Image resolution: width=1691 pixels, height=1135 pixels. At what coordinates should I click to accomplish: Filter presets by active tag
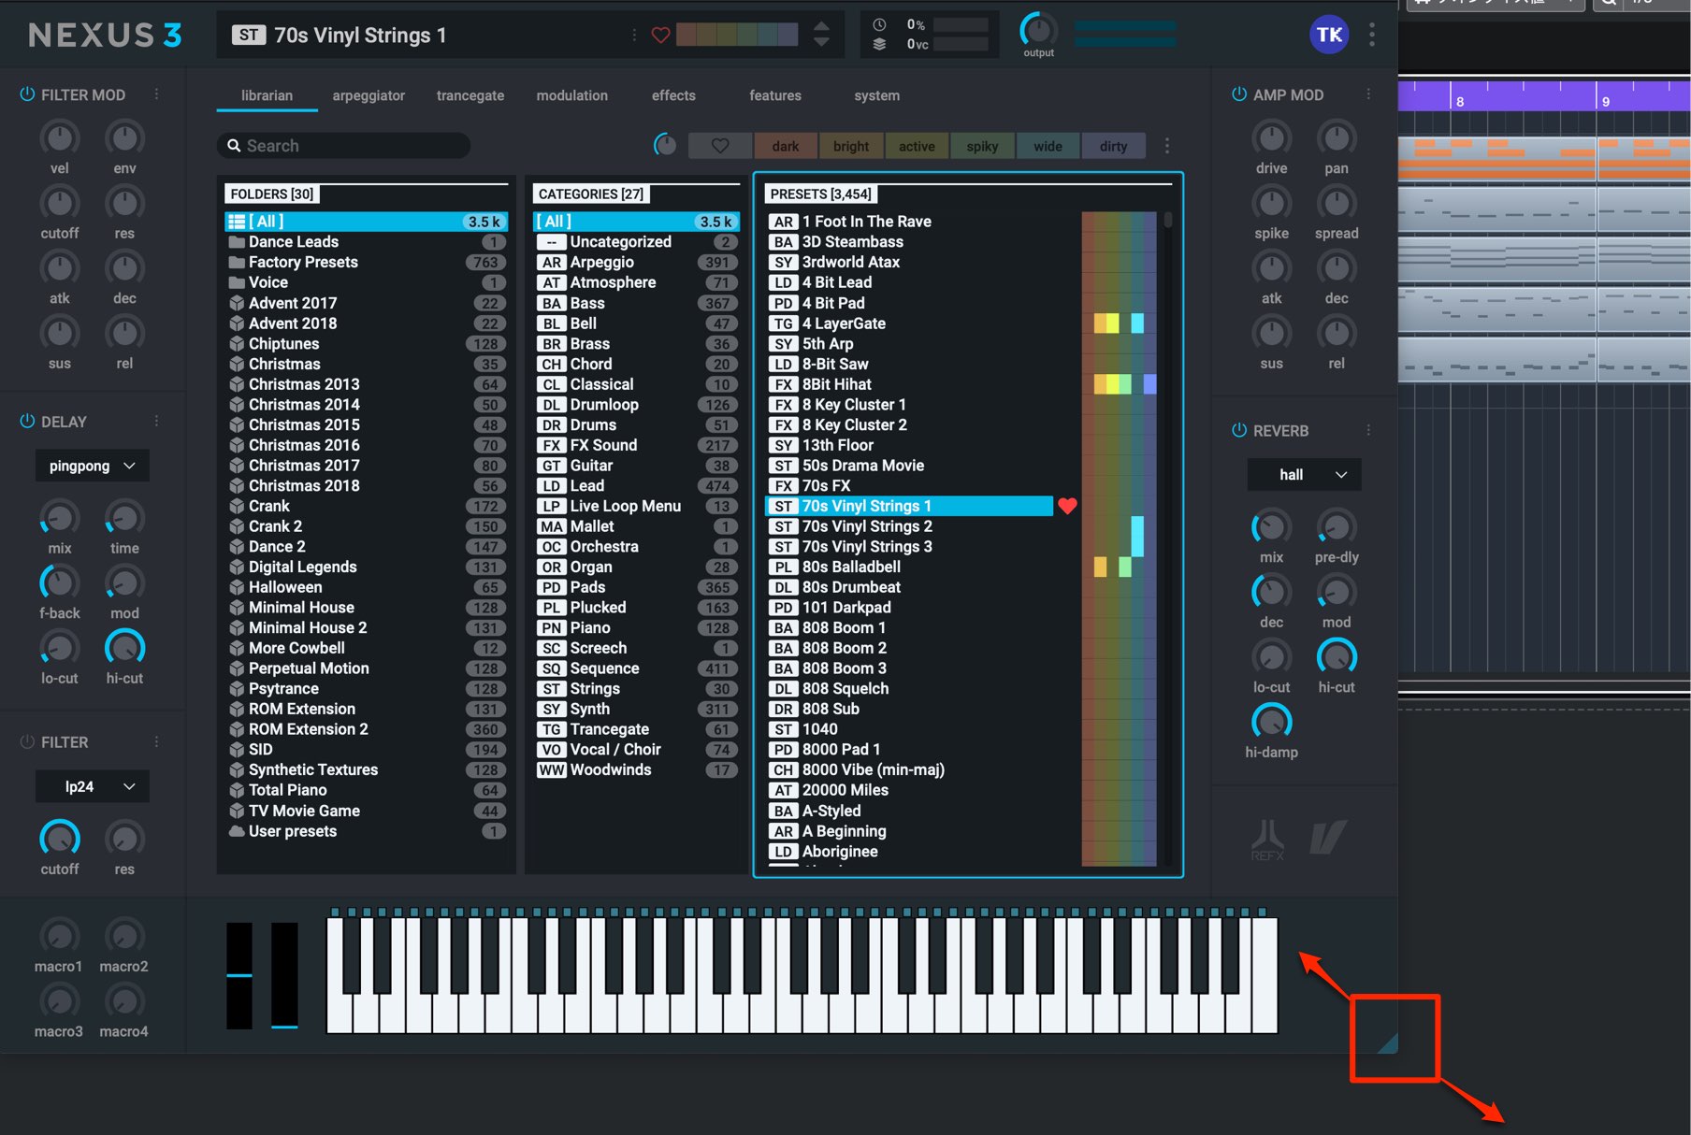(x=917, y=146)
